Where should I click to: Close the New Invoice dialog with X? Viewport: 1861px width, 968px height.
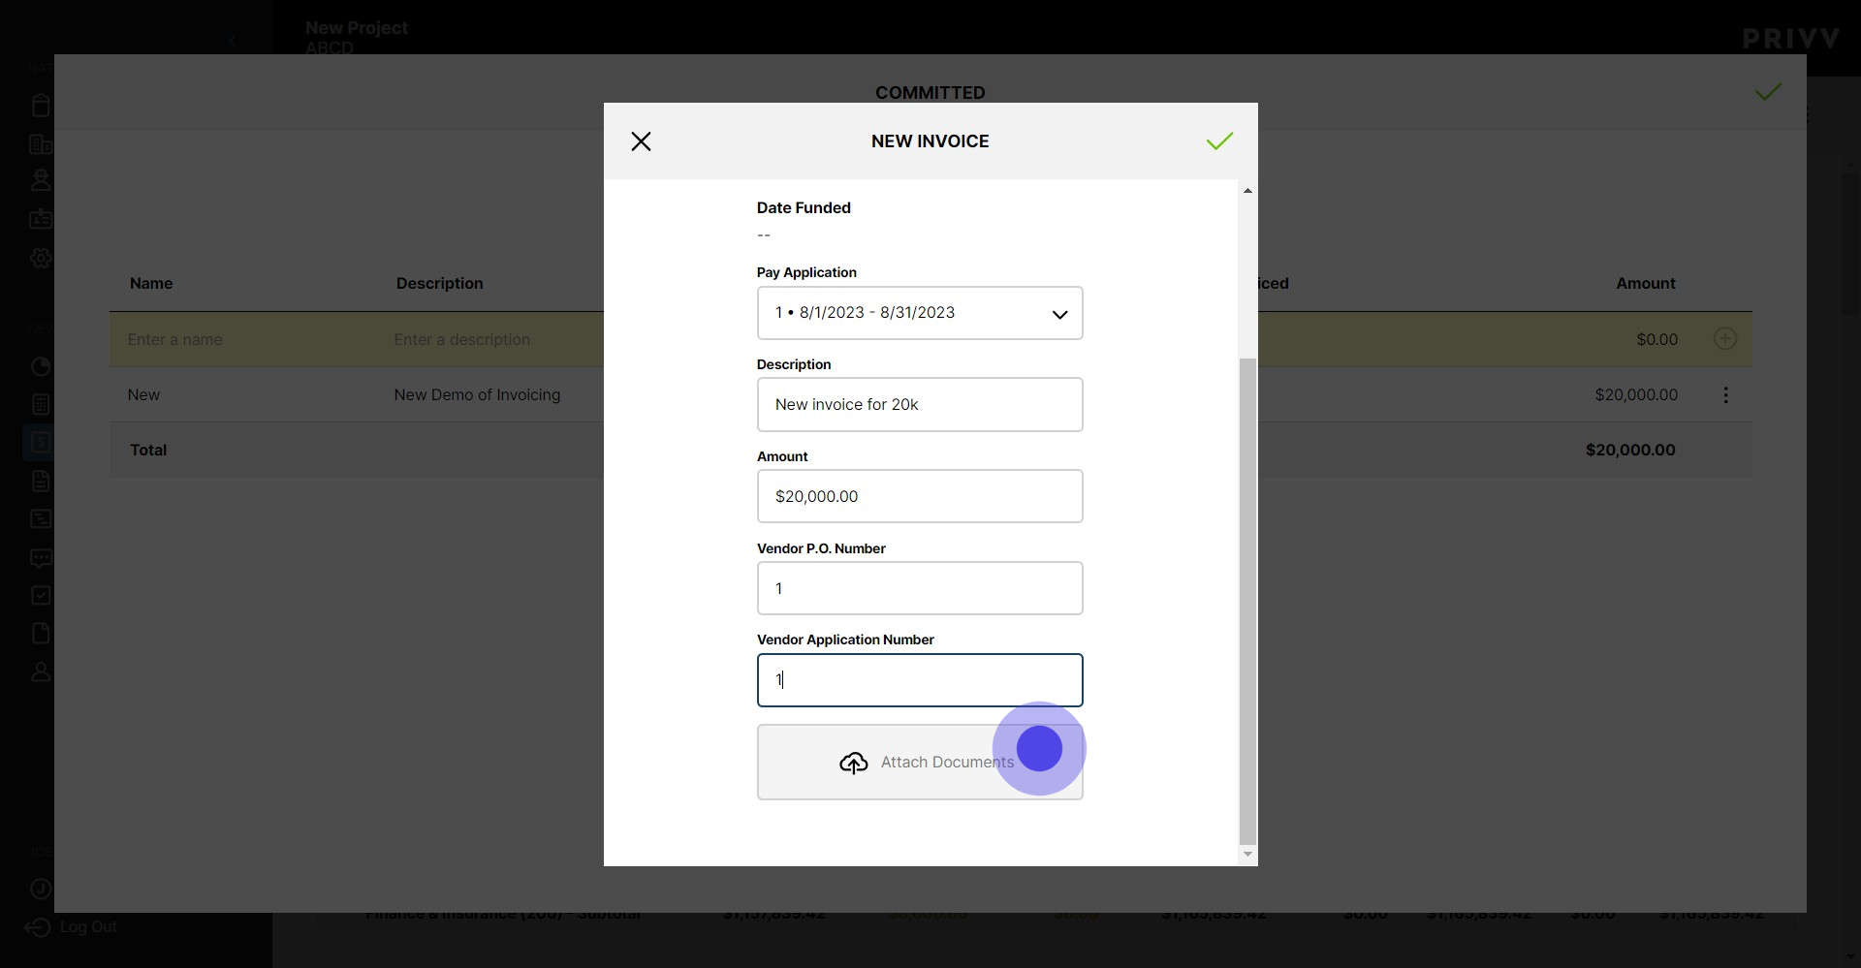click(x=641, y=141)
